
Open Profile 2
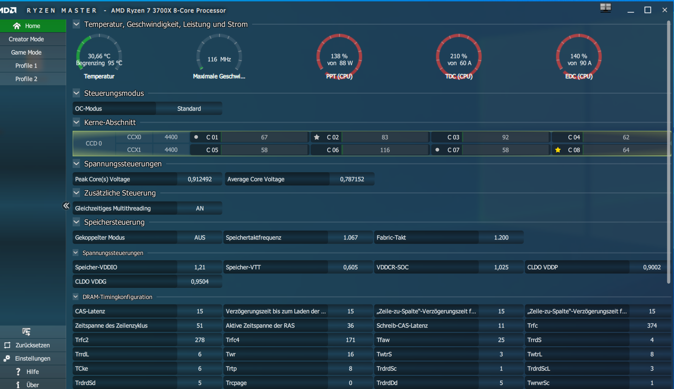pyautogui.click(x=33, y=79)
